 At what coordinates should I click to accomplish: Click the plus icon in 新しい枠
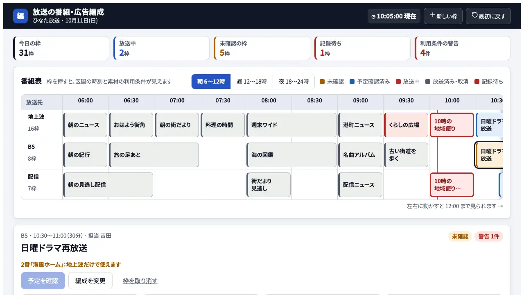click(432, 16)
